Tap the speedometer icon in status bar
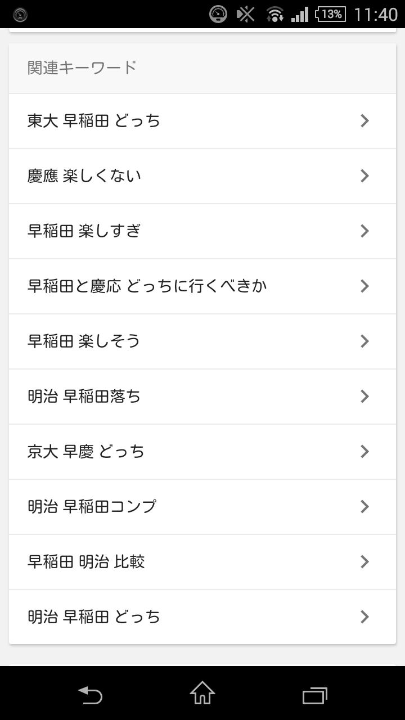The height and width of the screenshot is (720, 405). [218, 14]
